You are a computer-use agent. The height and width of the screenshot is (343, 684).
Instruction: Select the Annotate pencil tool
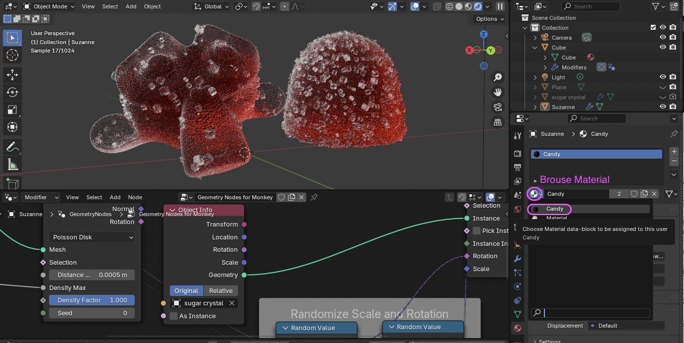[x=12, y=147]
